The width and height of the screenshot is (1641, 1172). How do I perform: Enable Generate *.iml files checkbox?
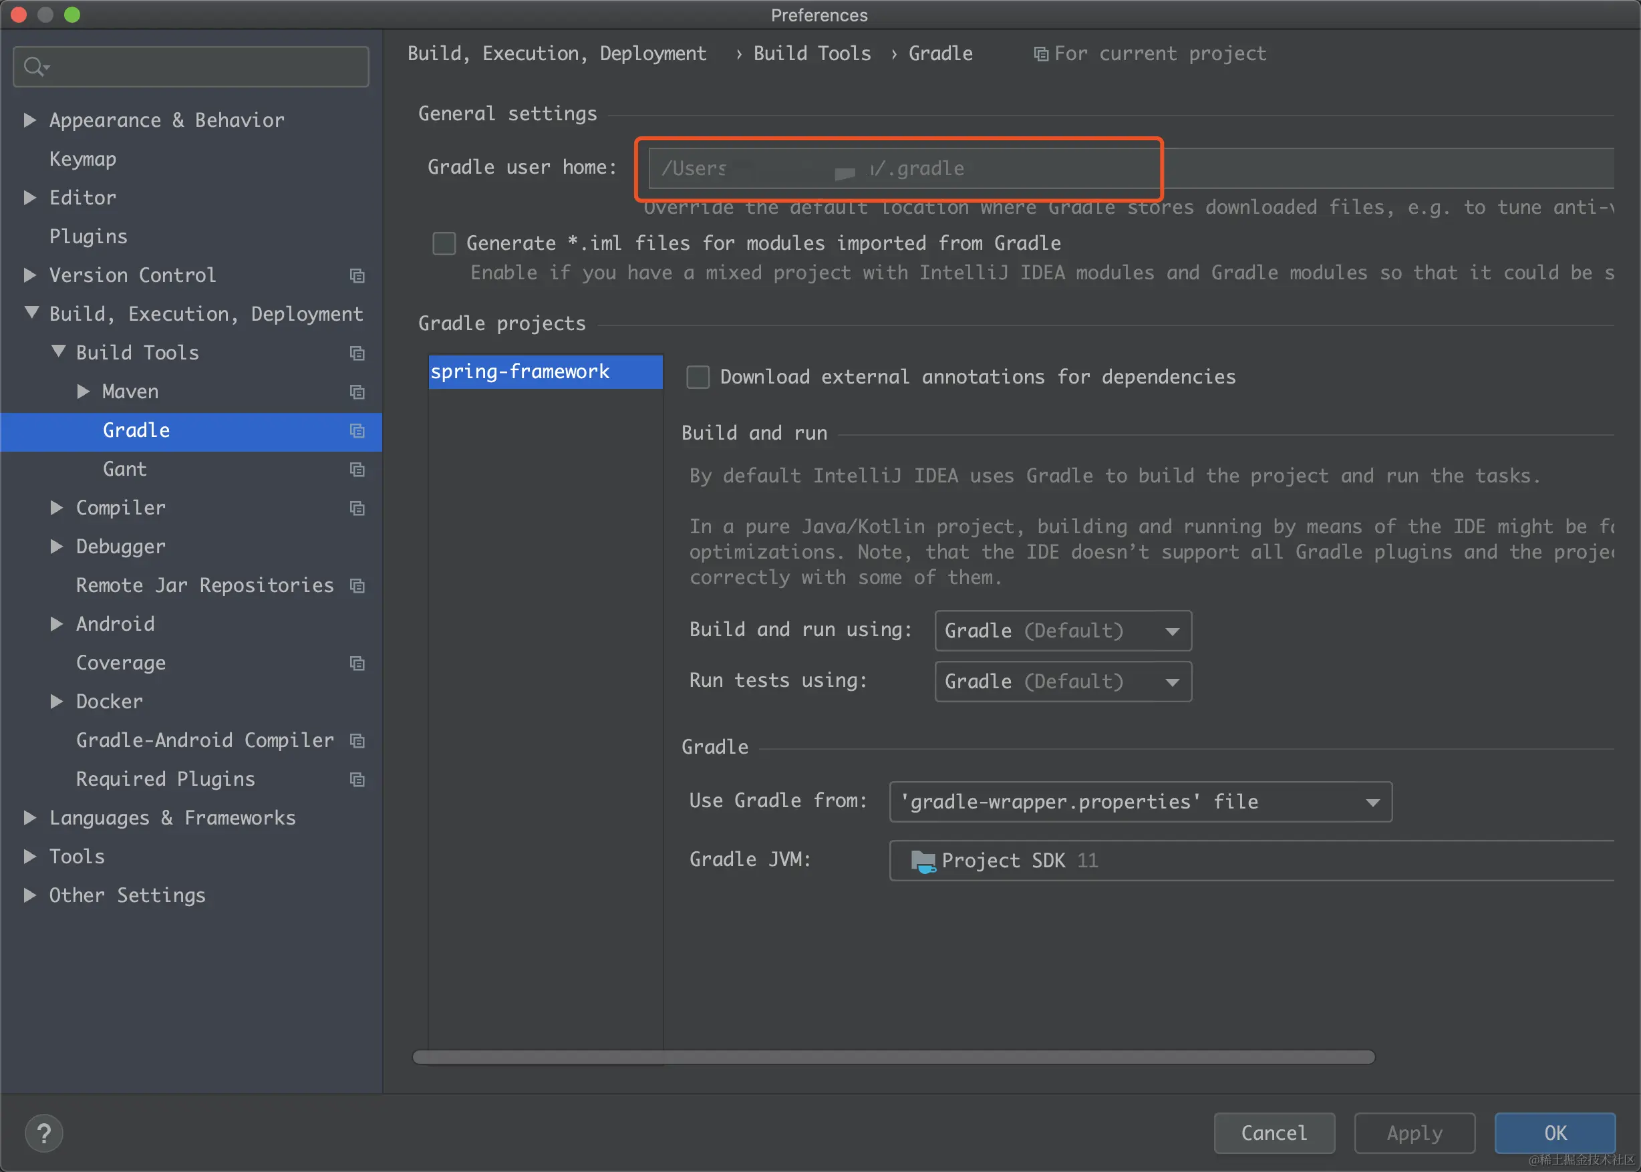coord(444,244)
